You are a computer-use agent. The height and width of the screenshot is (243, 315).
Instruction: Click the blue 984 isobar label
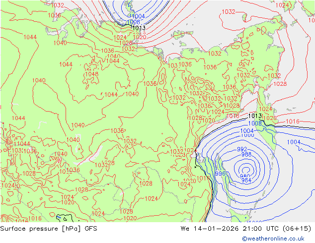(246, 180)
